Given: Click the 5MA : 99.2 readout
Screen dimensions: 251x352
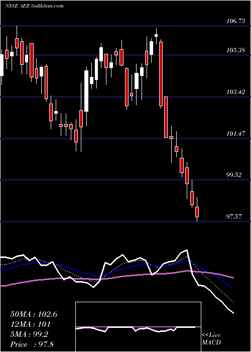Looking at the screenshot, I should (x=29, y=334).
